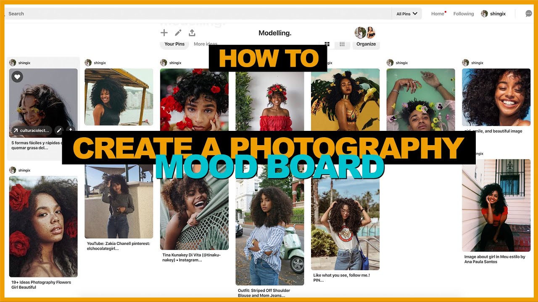Image resolution: width=538 pixels, height=302 pixels.
Task: Open shingix above the beach shelter pin
Action: 100,63
